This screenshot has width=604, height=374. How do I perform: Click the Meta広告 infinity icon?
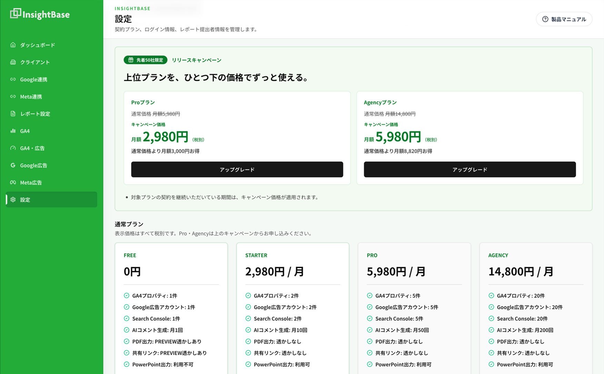[x=13, y=183]
